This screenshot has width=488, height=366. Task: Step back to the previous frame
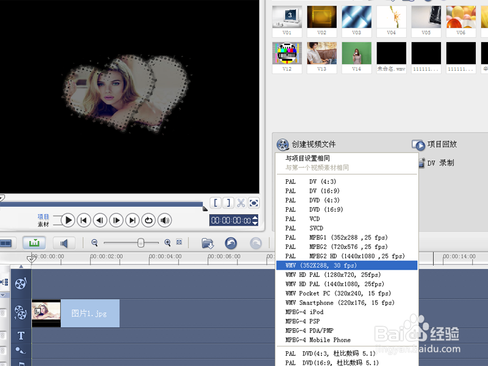coord(100,220)
